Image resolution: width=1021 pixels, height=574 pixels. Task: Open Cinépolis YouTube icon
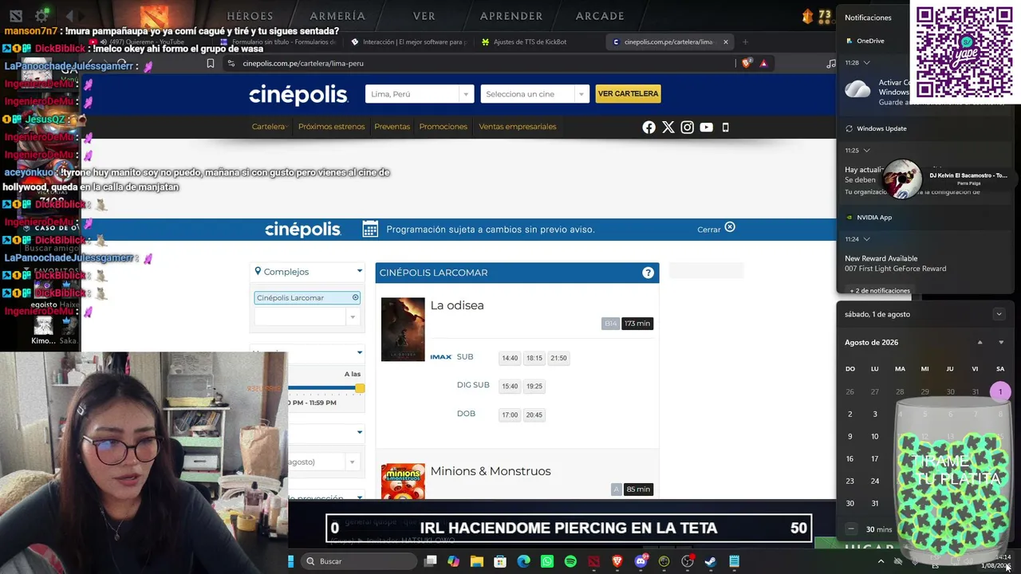(x=706, y=127)
